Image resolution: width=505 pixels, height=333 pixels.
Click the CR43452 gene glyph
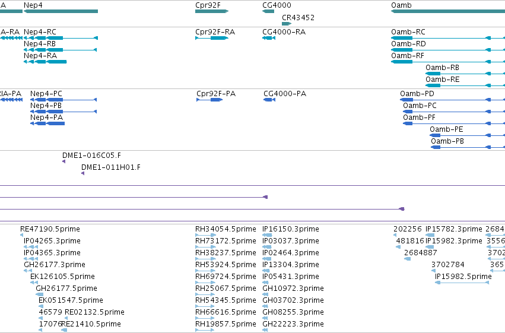click(287, 24)
